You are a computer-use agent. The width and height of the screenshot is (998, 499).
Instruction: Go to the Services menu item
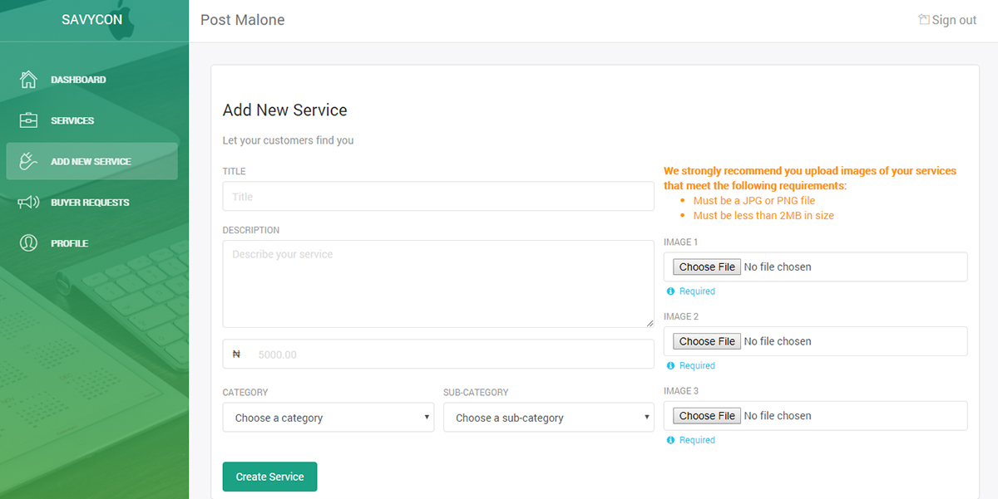(x=91, y=120)
